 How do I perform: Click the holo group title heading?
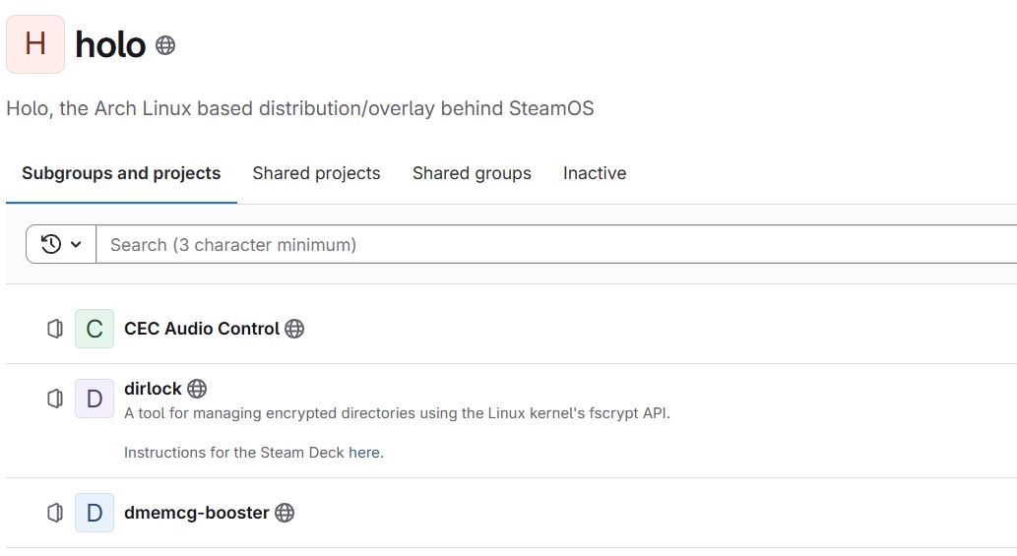click(110, 44)
